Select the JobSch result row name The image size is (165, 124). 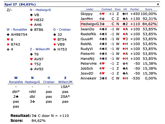tap(87, 69)
